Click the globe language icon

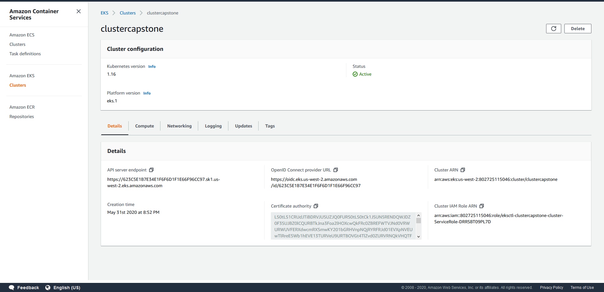[x=48, y=288]
